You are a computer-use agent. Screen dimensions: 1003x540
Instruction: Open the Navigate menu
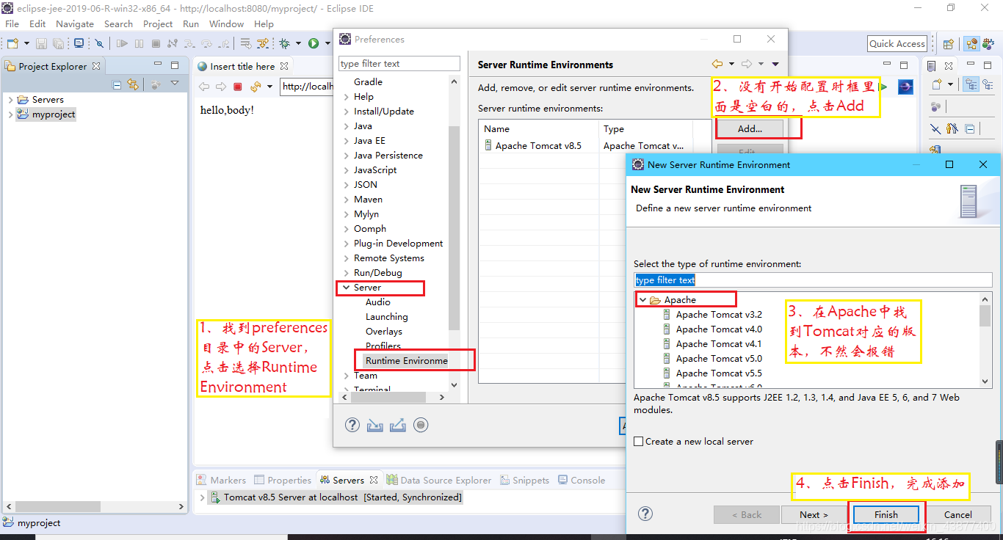click(75, 23)
